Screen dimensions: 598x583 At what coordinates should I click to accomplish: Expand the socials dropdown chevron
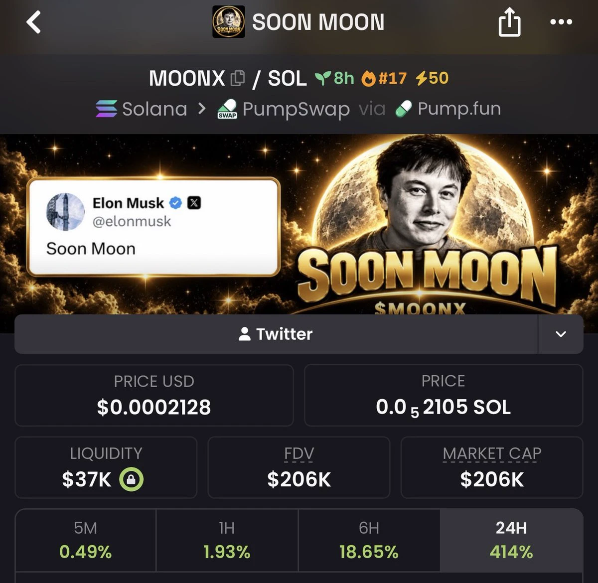[561, 334]
